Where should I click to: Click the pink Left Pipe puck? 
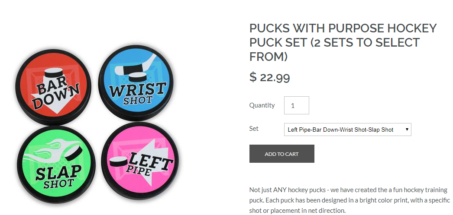(x=139, y=161)
